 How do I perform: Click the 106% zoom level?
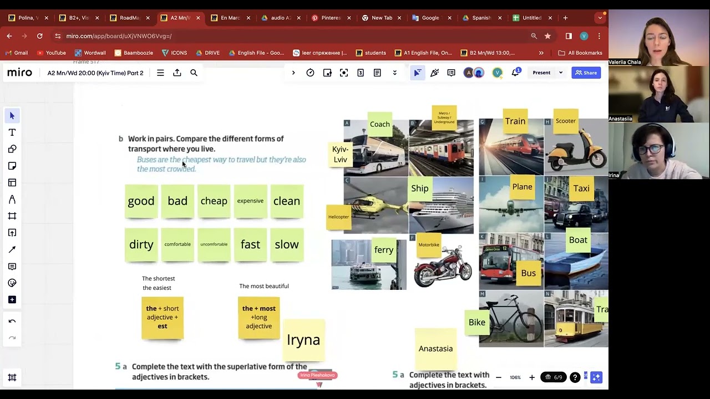pos(515,377)
